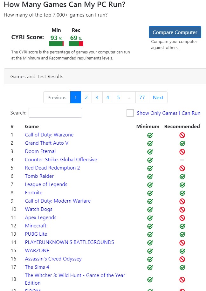The width and height of the screenshot is (206, 291).
Task: Click the Rec score progress bar
Action: point(76,44)
